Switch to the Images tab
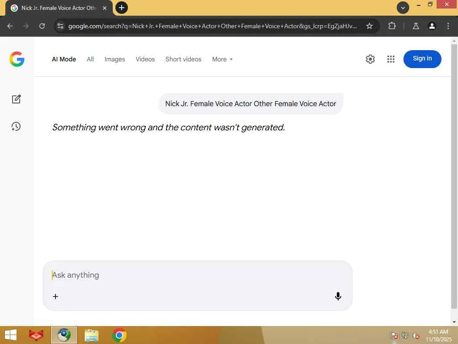 [x=115, y=59]
